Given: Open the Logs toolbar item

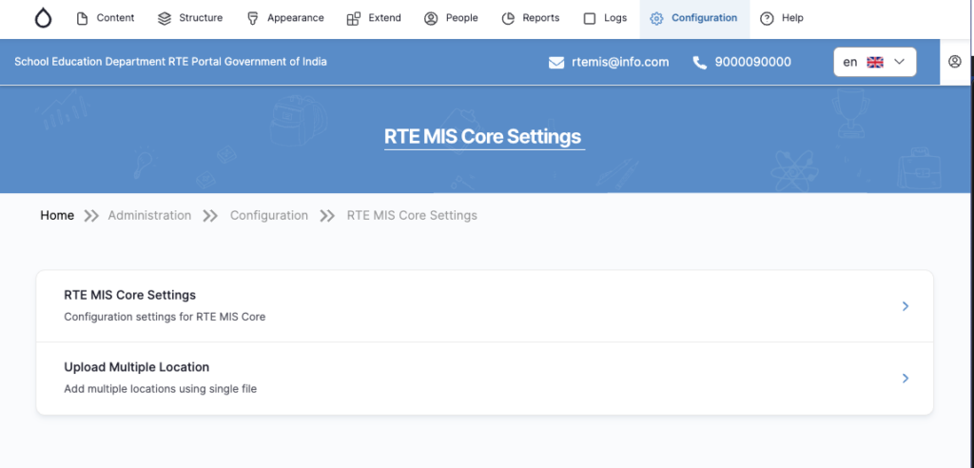Looking at the screenshot, I should pos(604,18).
